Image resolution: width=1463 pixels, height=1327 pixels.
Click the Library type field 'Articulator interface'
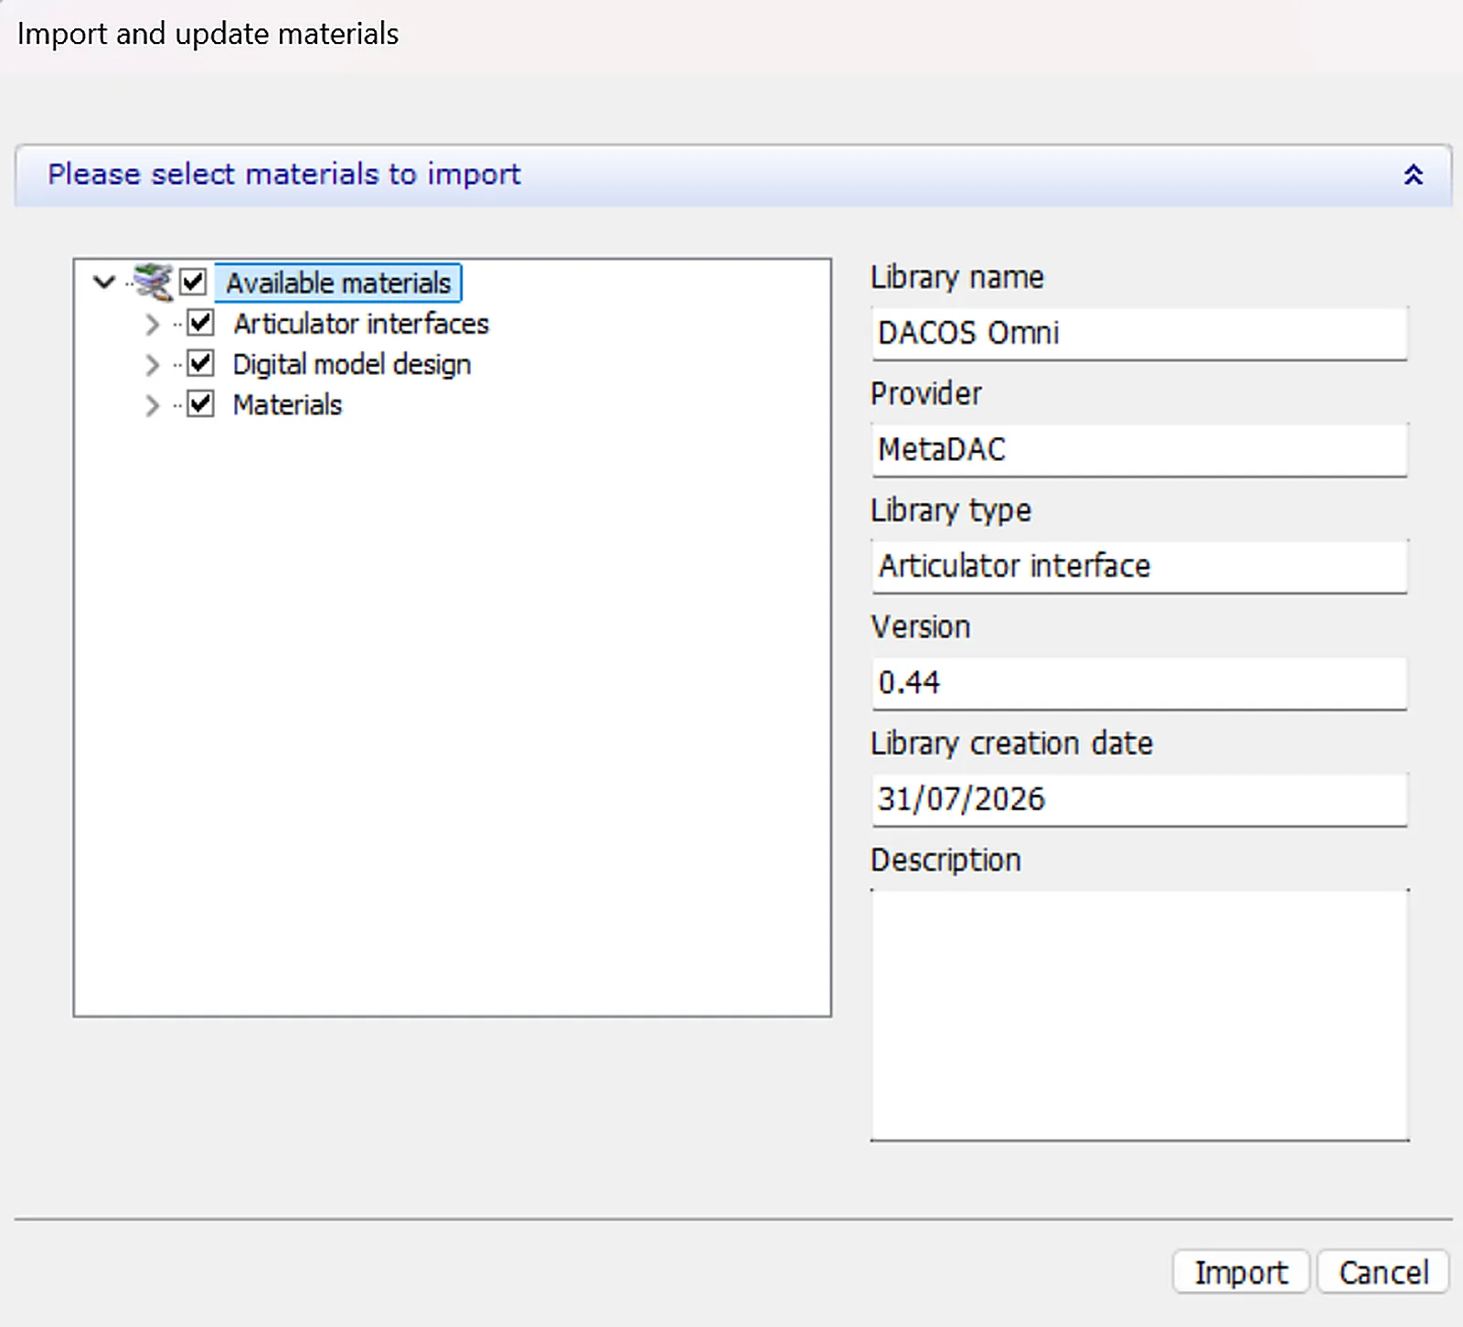tap(1139, 566)
